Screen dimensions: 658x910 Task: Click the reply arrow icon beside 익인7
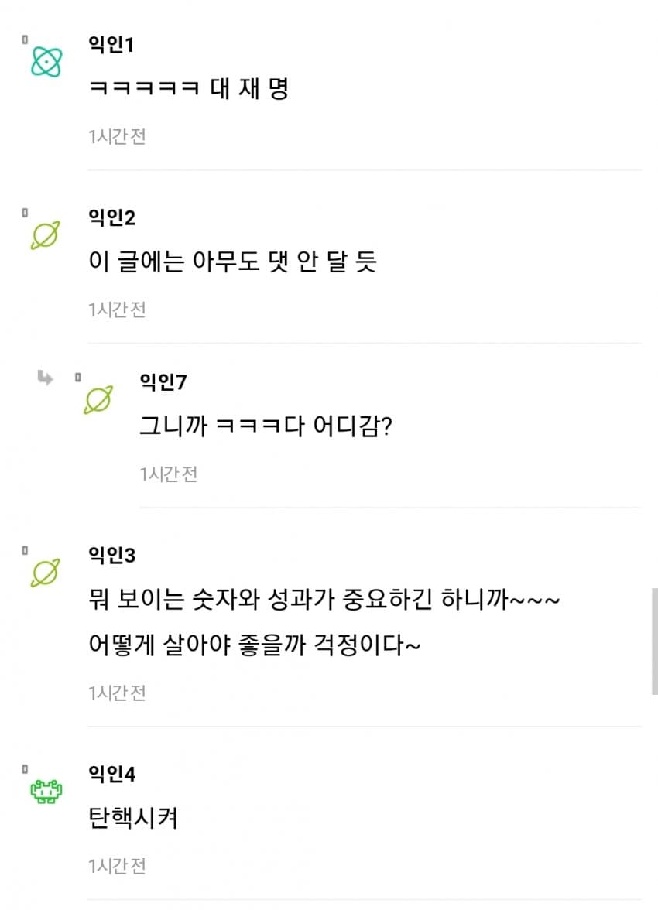[45, 378]
